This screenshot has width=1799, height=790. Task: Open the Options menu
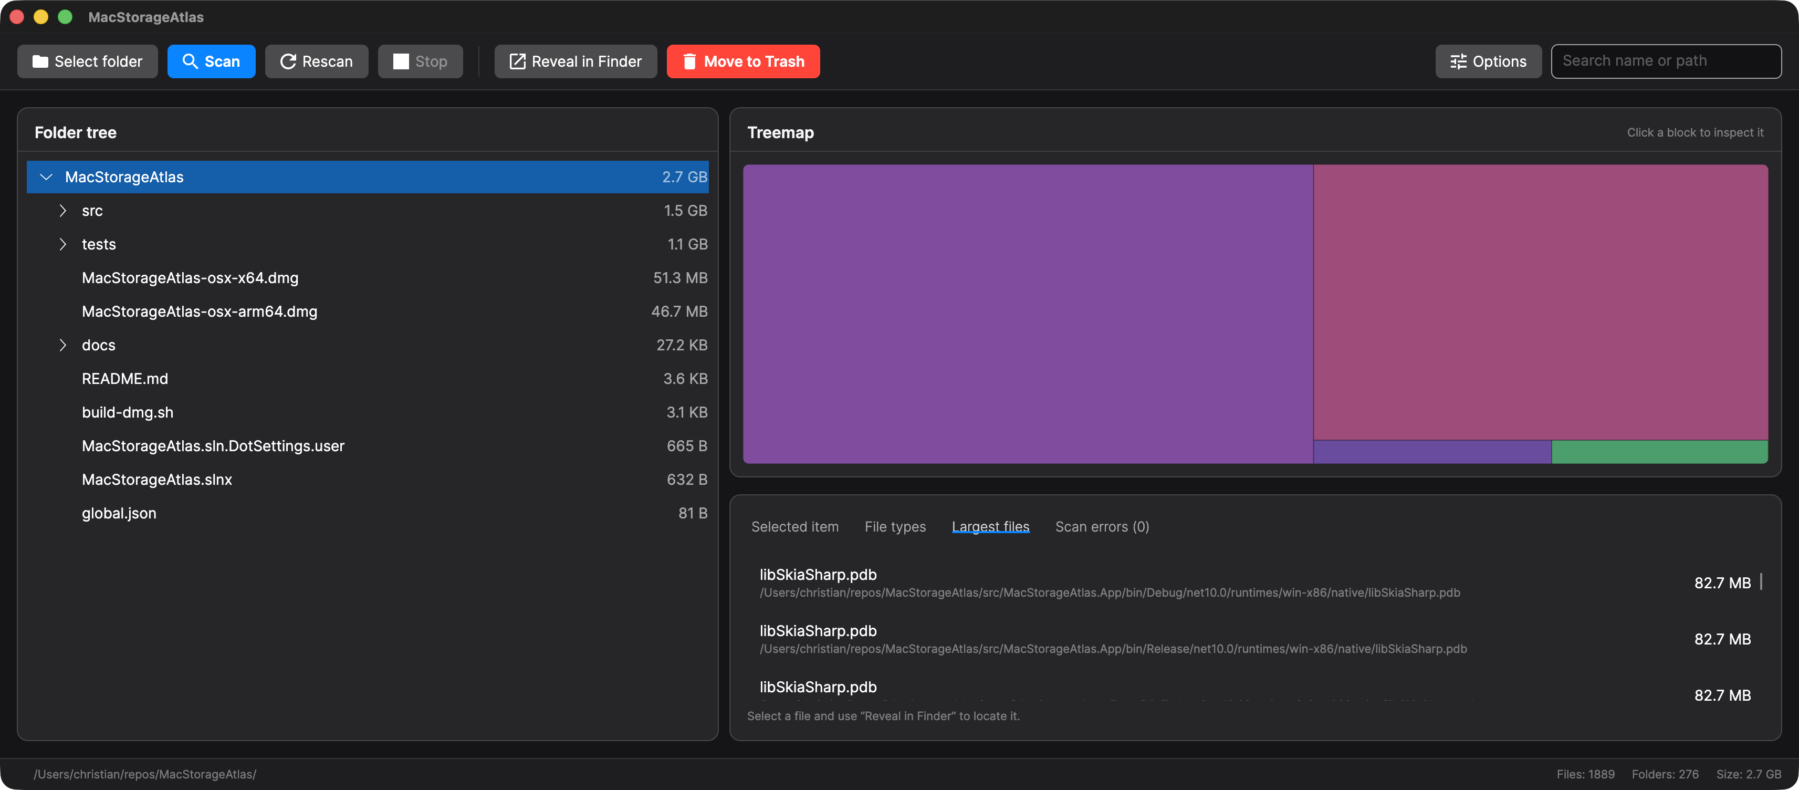pos(1488,61)
